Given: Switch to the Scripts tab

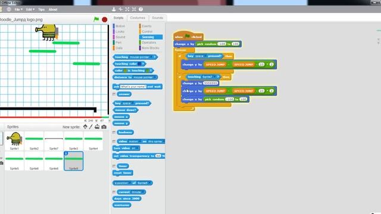Looking at the screenshot, I should pyautogui.click(x=118, y=18).
